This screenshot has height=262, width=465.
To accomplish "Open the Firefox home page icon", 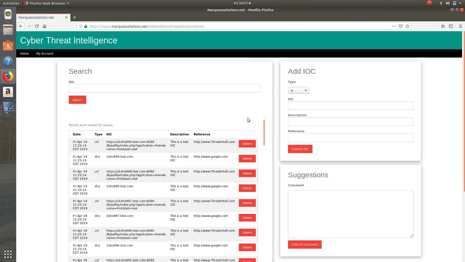I will 45,26.
